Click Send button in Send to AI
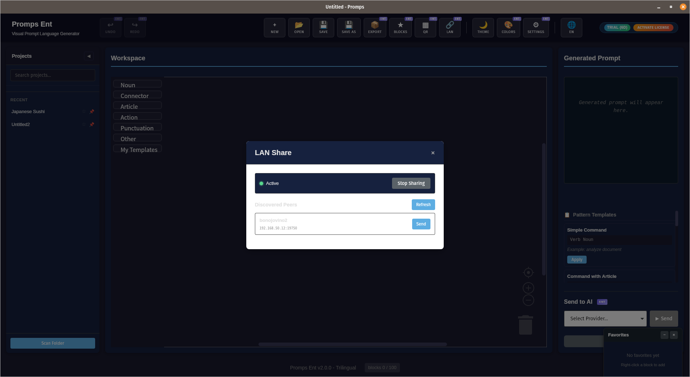The image size is (690, 377). click(x=664, y=318)
